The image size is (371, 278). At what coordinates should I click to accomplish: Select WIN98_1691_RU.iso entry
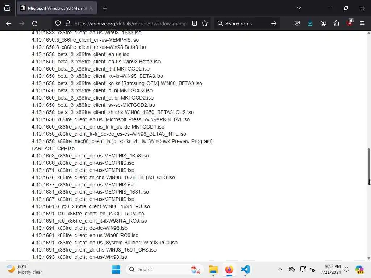click(91, 207)
